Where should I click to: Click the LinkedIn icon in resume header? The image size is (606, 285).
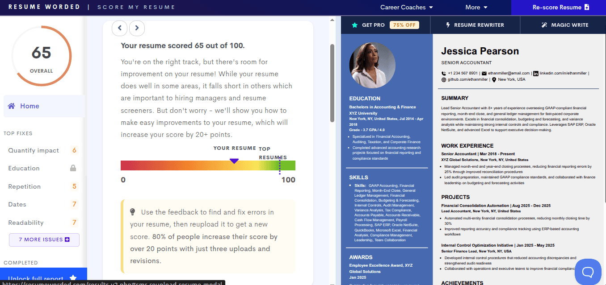pos(536,73)
